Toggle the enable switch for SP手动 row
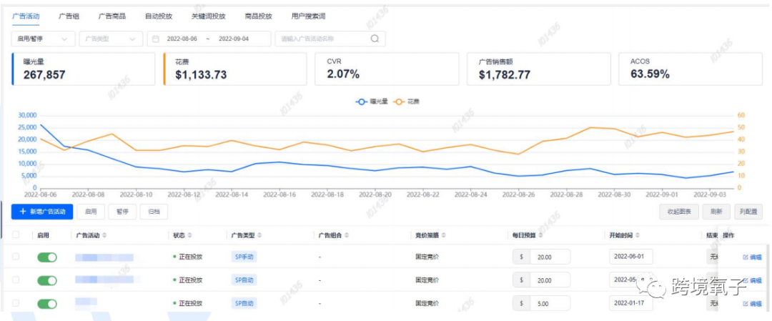This screenshot has width=772, height=321. 46,257
